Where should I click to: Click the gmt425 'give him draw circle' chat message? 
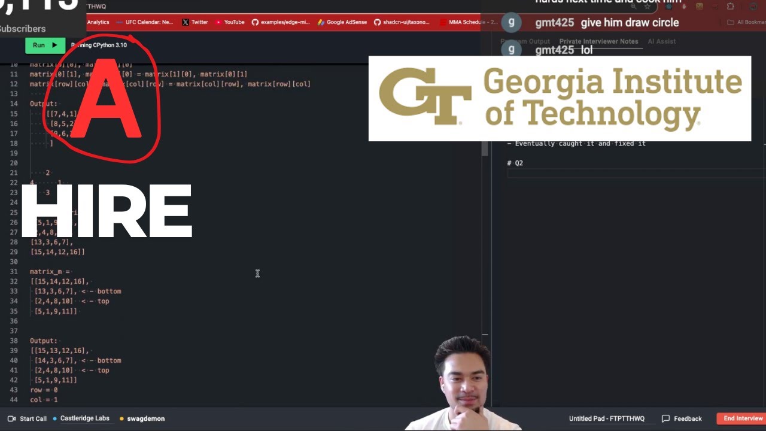607,23
